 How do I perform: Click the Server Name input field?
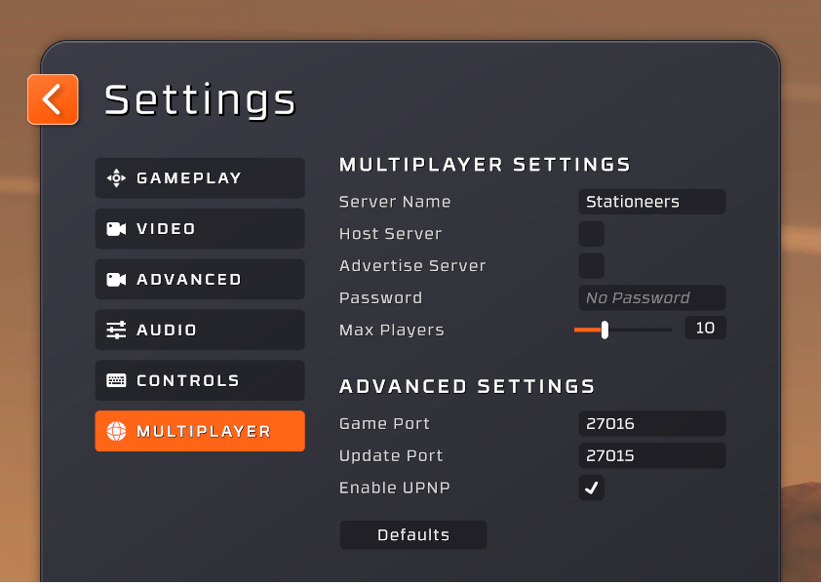pyautogui.click(x=651, y=202)
